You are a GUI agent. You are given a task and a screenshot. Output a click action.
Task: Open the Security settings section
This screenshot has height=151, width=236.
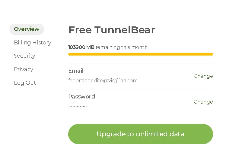pos(24,56)
